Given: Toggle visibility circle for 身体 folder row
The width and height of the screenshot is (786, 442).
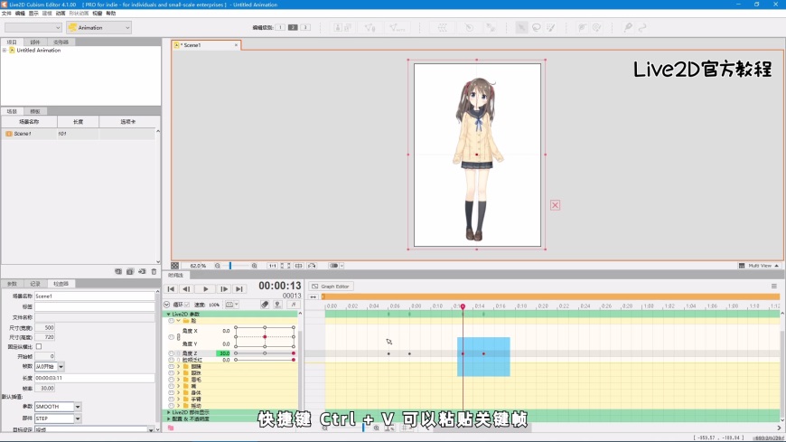Looking at the screenshot, I should (x=171, y=392).
